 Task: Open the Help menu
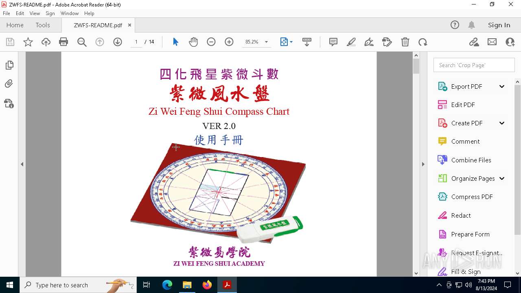click(x=89, y=13)
